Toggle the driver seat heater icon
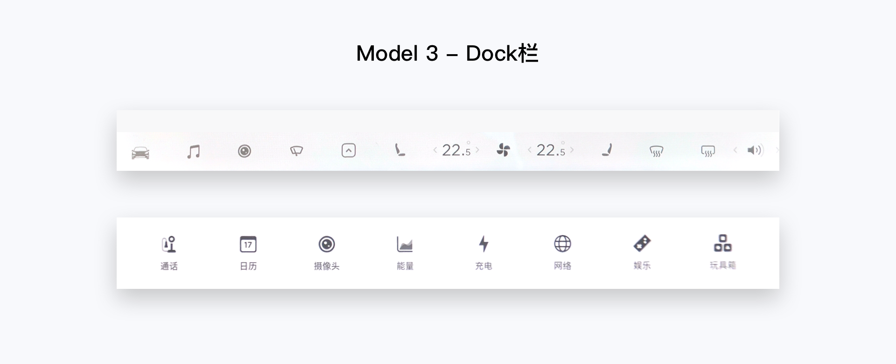This screenshot has width=896, height=364. pyautogui.click(x=400, y=150)
